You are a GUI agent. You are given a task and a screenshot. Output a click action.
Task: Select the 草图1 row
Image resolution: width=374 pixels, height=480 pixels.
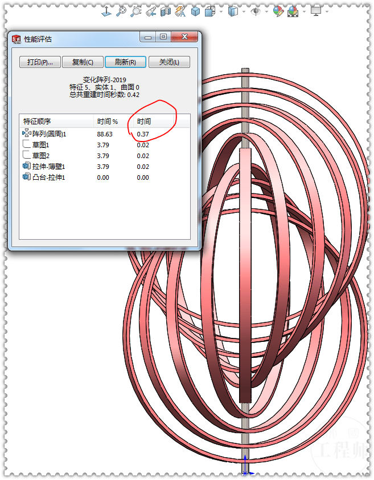pos(105,145)
